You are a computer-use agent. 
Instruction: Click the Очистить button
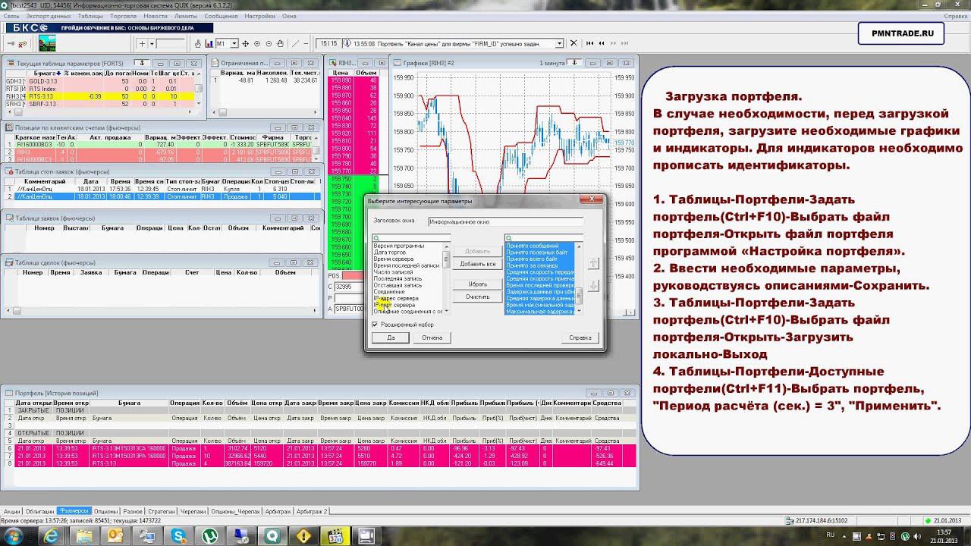478,297
